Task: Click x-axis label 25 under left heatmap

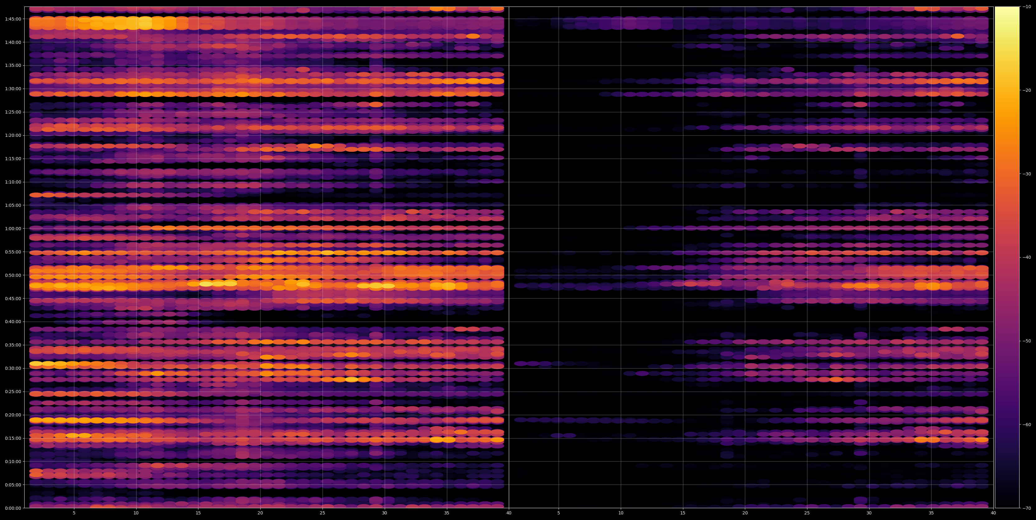Action: pos(323,513)
